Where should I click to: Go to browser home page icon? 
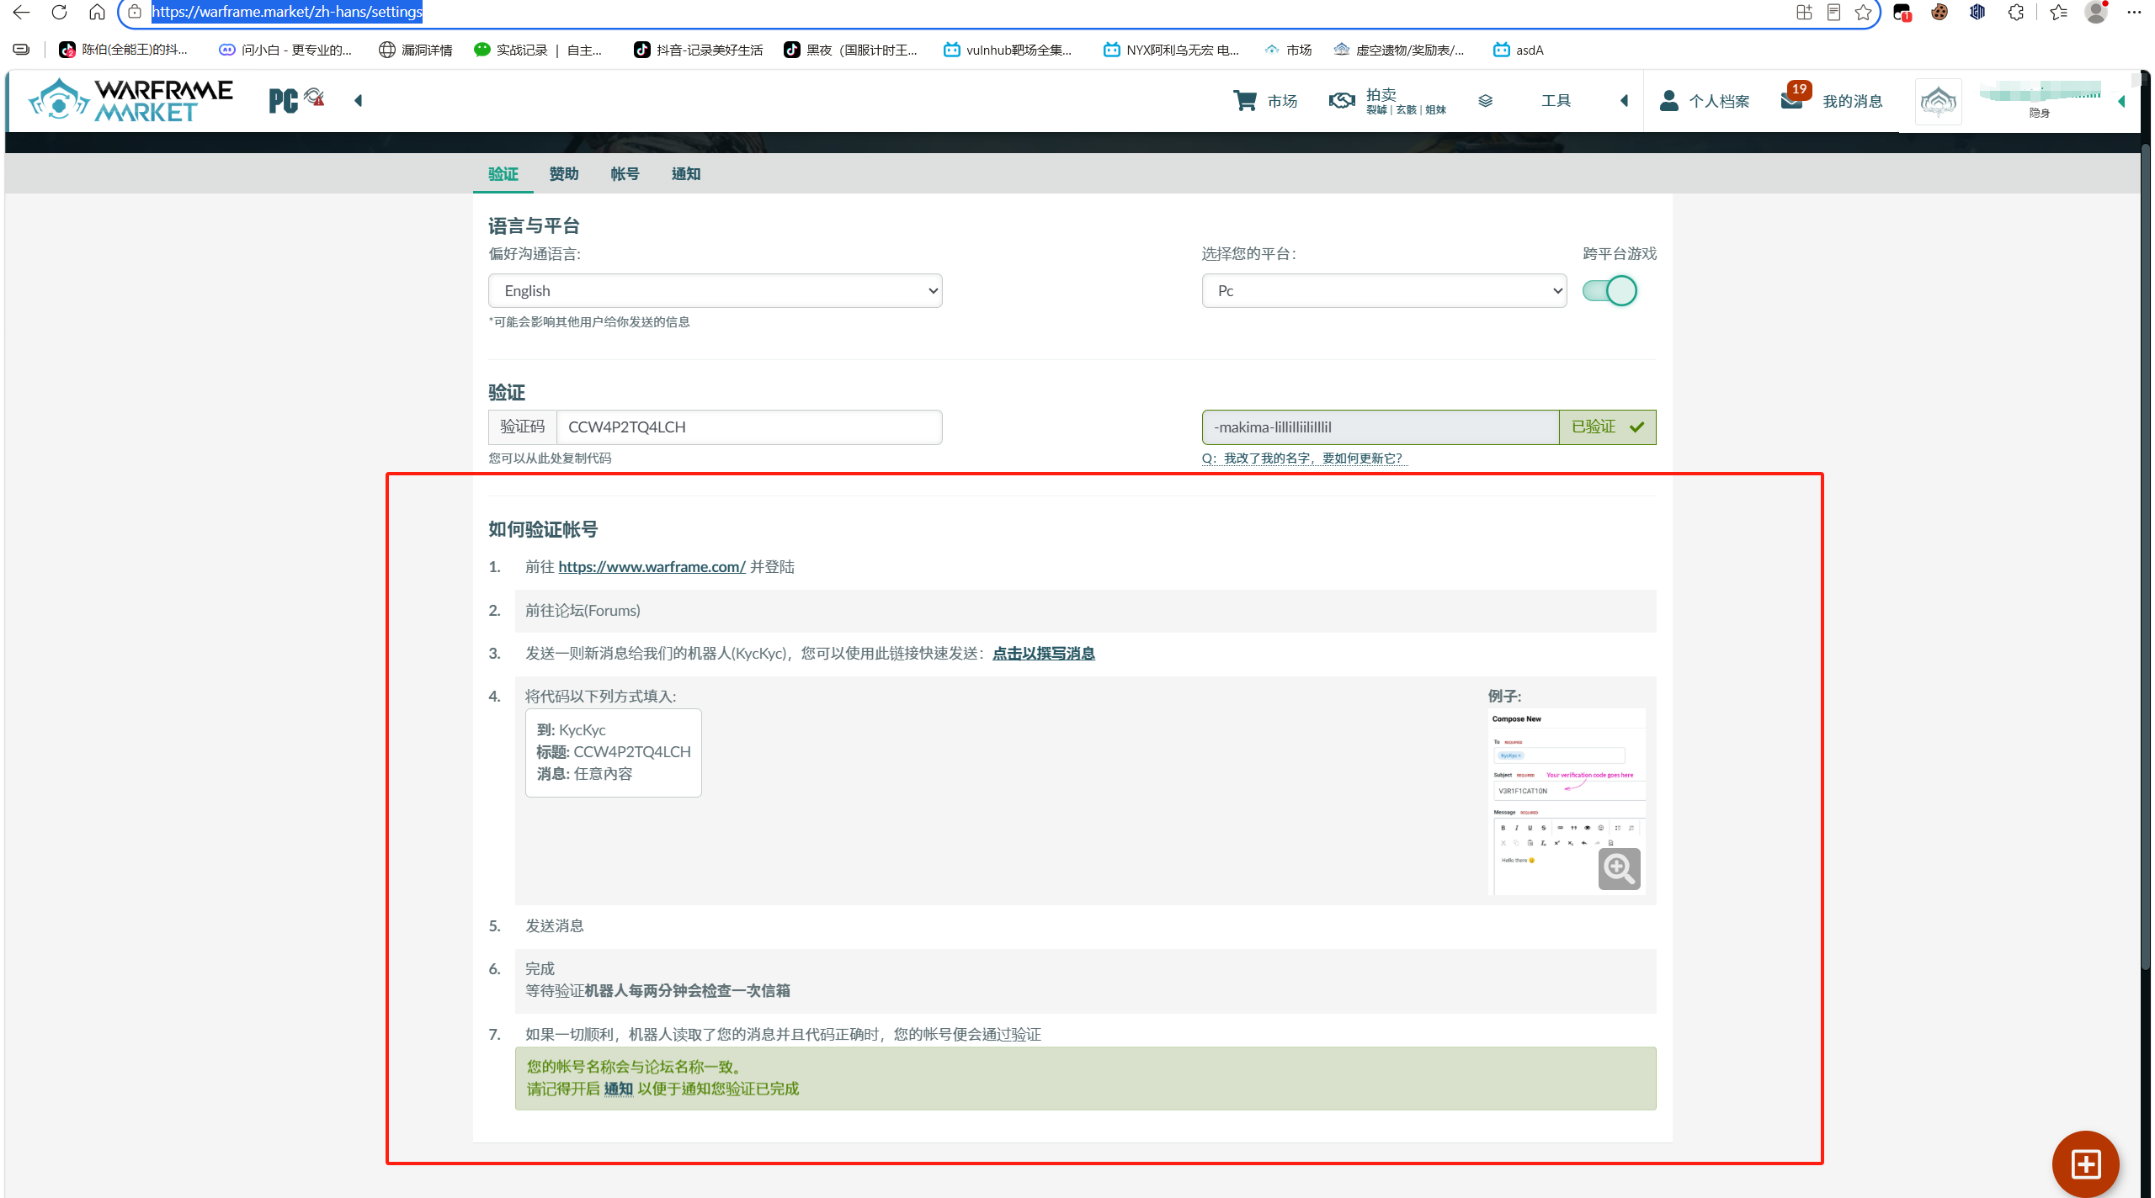click(97, 13)
